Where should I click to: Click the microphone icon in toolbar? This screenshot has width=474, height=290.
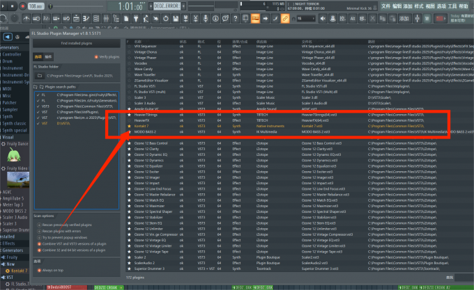tap(206, 19)
